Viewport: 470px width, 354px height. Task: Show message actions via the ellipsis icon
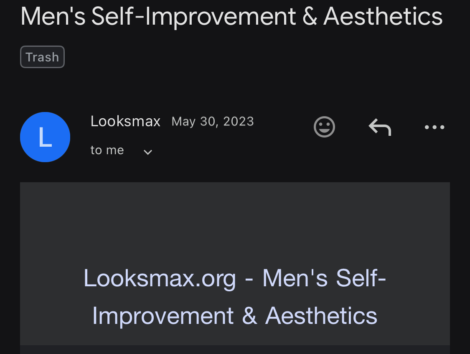point(434,127)
